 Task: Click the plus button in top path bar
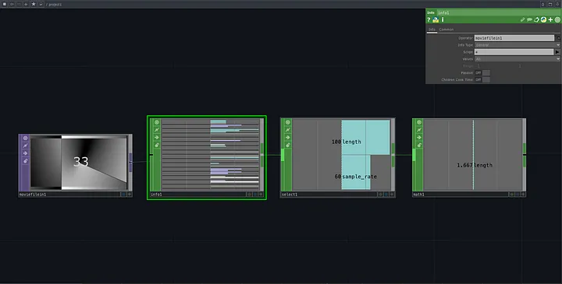pyautogui.click(x=26, y=5)
